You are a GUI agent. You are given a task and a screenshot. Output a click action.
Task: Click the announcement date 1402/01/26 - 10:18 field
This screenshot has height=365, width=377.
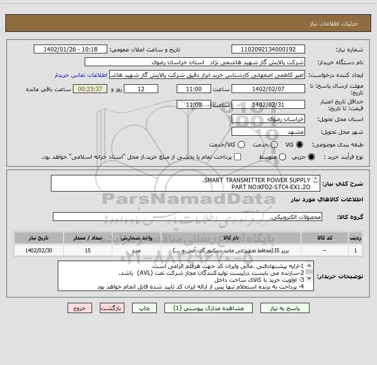tap(71, 49)
